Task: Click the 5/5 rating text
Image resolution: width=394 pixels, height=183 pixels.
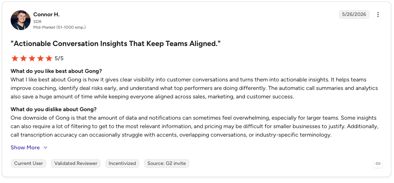Action: 59,58
